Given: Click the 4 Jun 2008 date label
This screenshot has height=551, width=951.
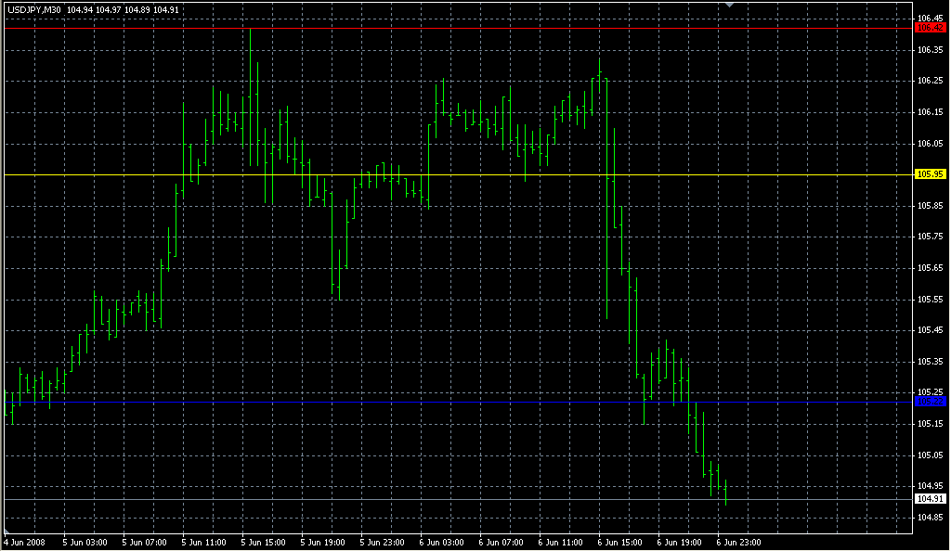Looking at the screenshot, I should click(x=25, y=542).
